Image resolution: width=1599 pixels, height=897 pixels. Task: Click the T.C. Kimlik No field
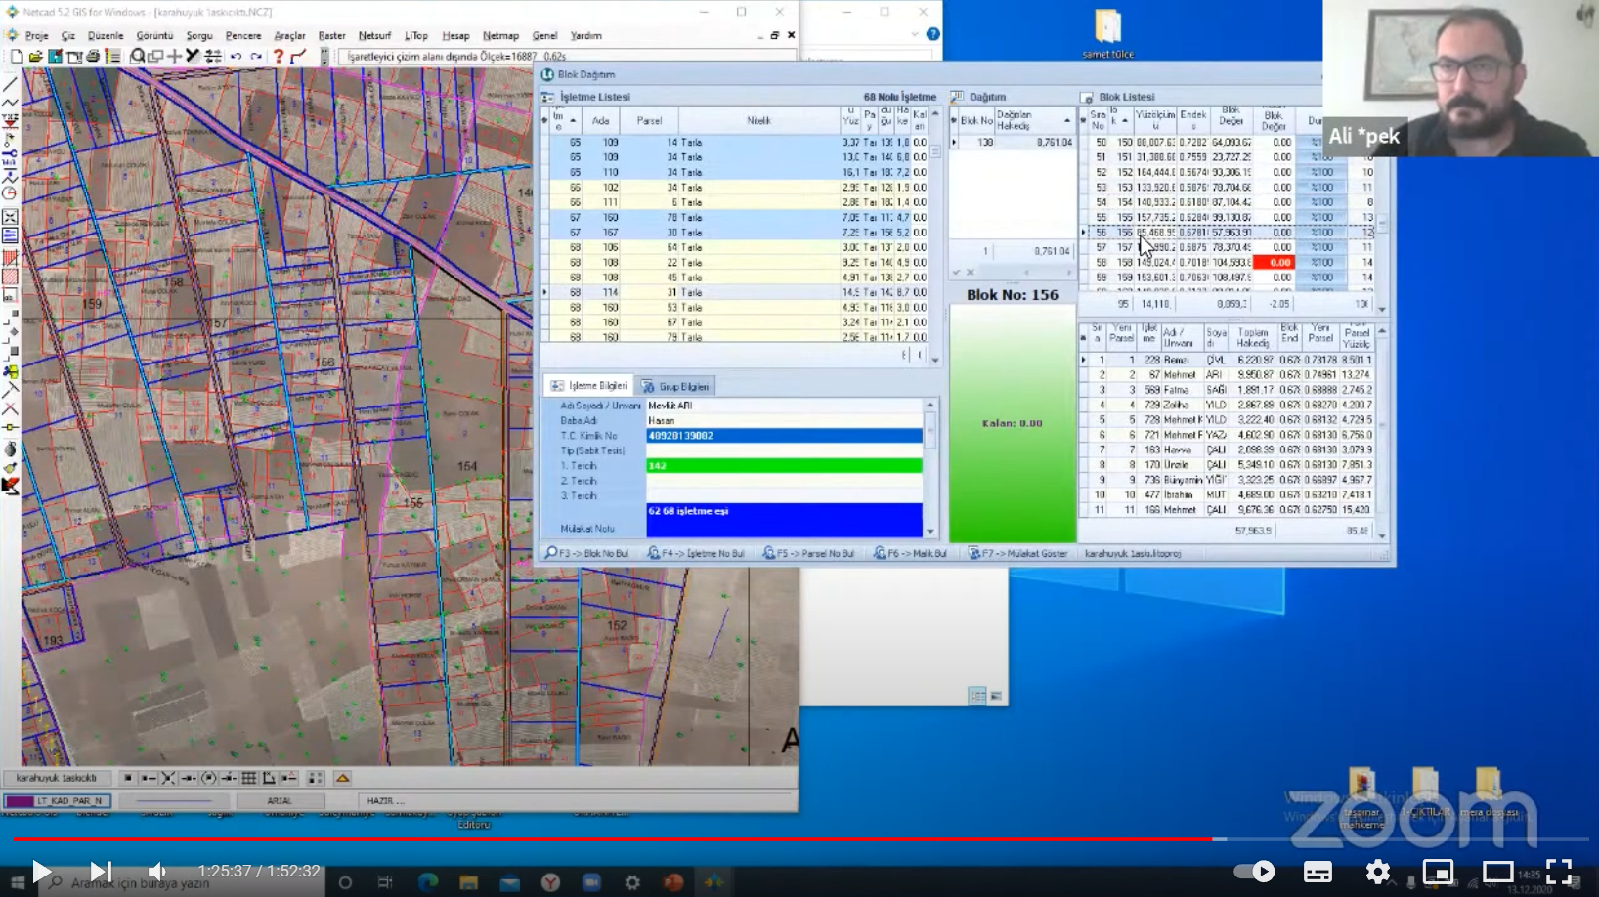(784, 436)
